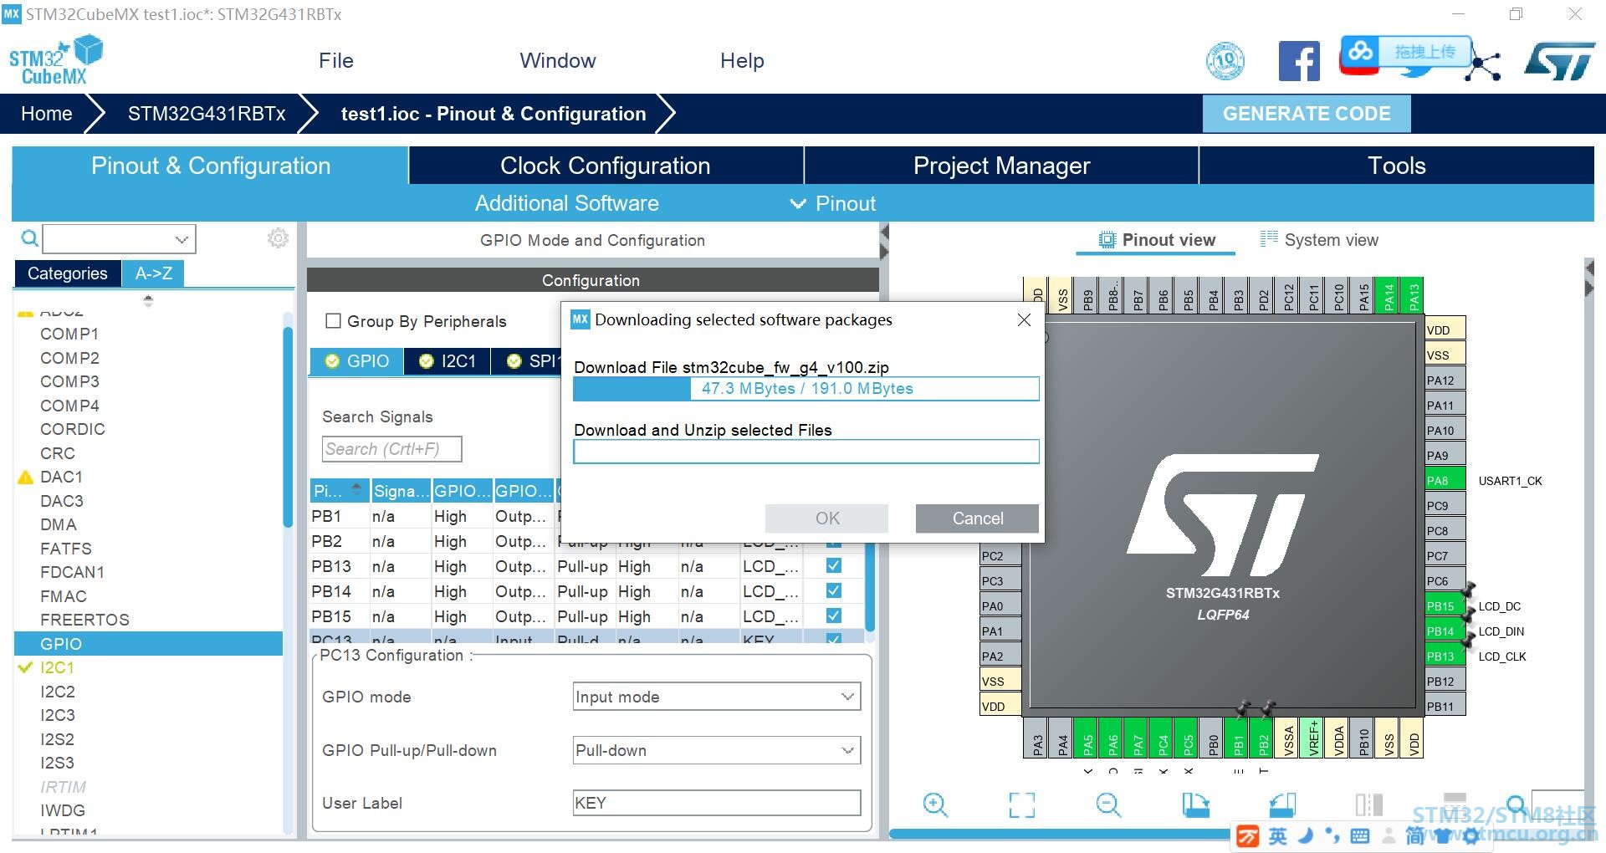The height and width of the screenshot is (853, 1606).
Task: Open the Help menu
Action: click(742, 61)
